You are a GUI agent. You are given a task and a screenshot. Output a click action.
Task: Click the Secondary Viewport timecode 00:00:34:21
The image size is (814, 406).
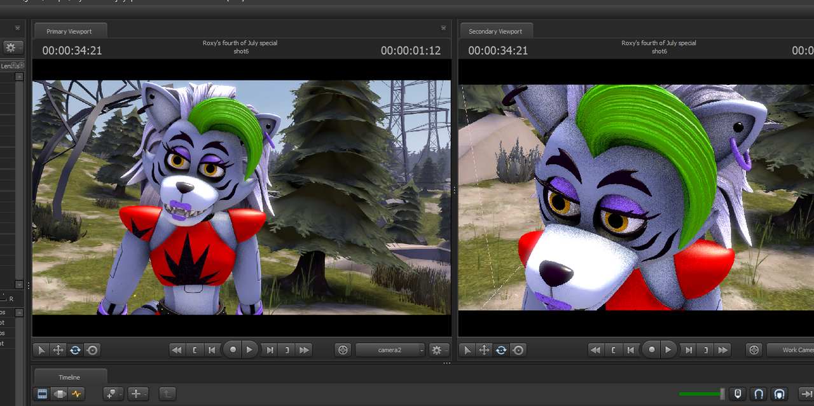(x=498, y=51)
